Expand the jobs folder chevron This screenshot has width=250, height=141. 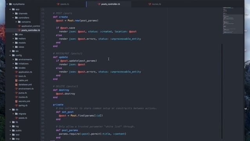pos(13,34)
